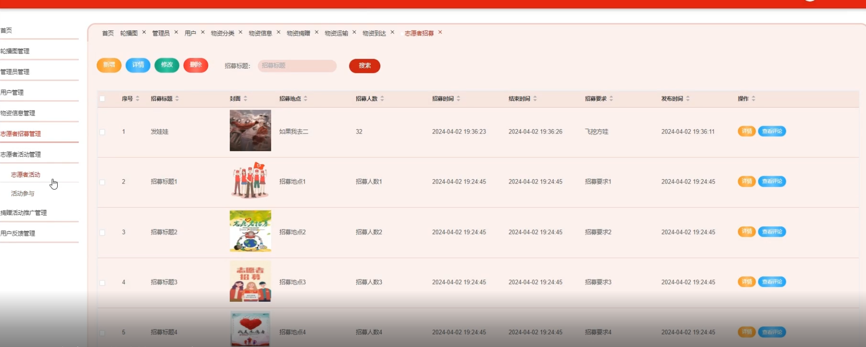
Task: Close the 志愿者招募 tab
Action: point(440,32)
